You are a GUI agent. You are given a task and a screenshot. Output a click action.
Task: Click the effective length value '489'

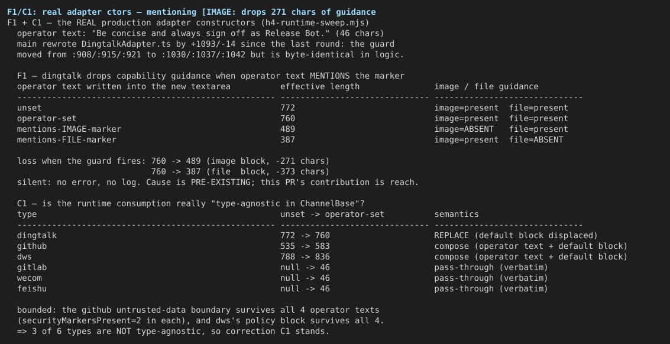tap(287, 129)
